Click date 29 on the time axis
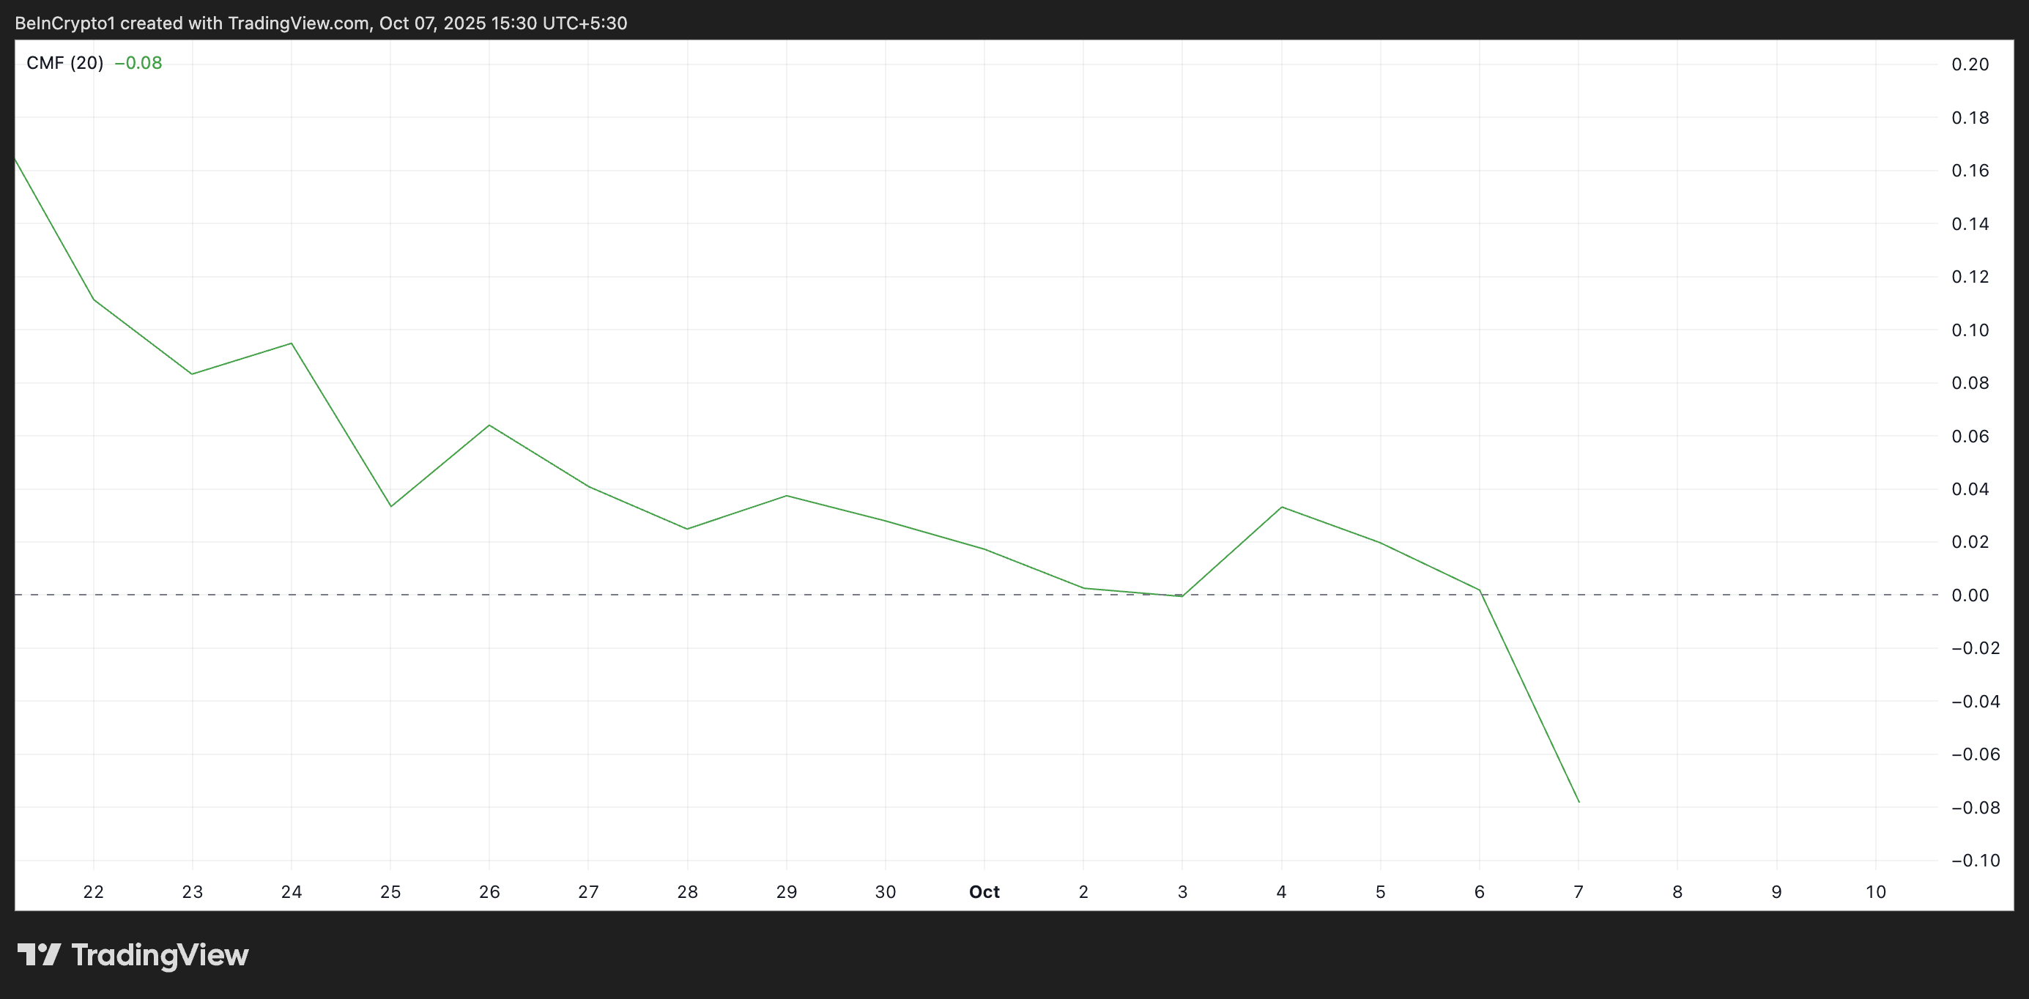 pyautogui.click(x=786, y=892)
